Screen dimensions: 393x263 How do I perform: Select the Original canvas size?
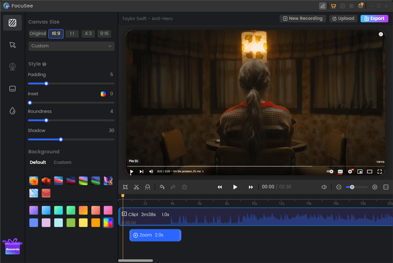(38, 34)
